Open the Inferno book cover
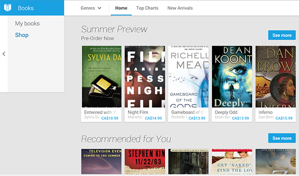The image size is (299, 176). [x=276, y=77]
